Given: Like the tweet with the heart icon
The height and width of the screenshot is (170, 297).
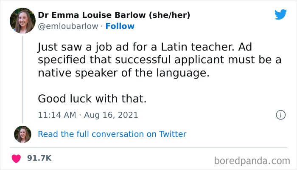Looking at the screenshot, I should pyautogui.click(x=17, y=159).
